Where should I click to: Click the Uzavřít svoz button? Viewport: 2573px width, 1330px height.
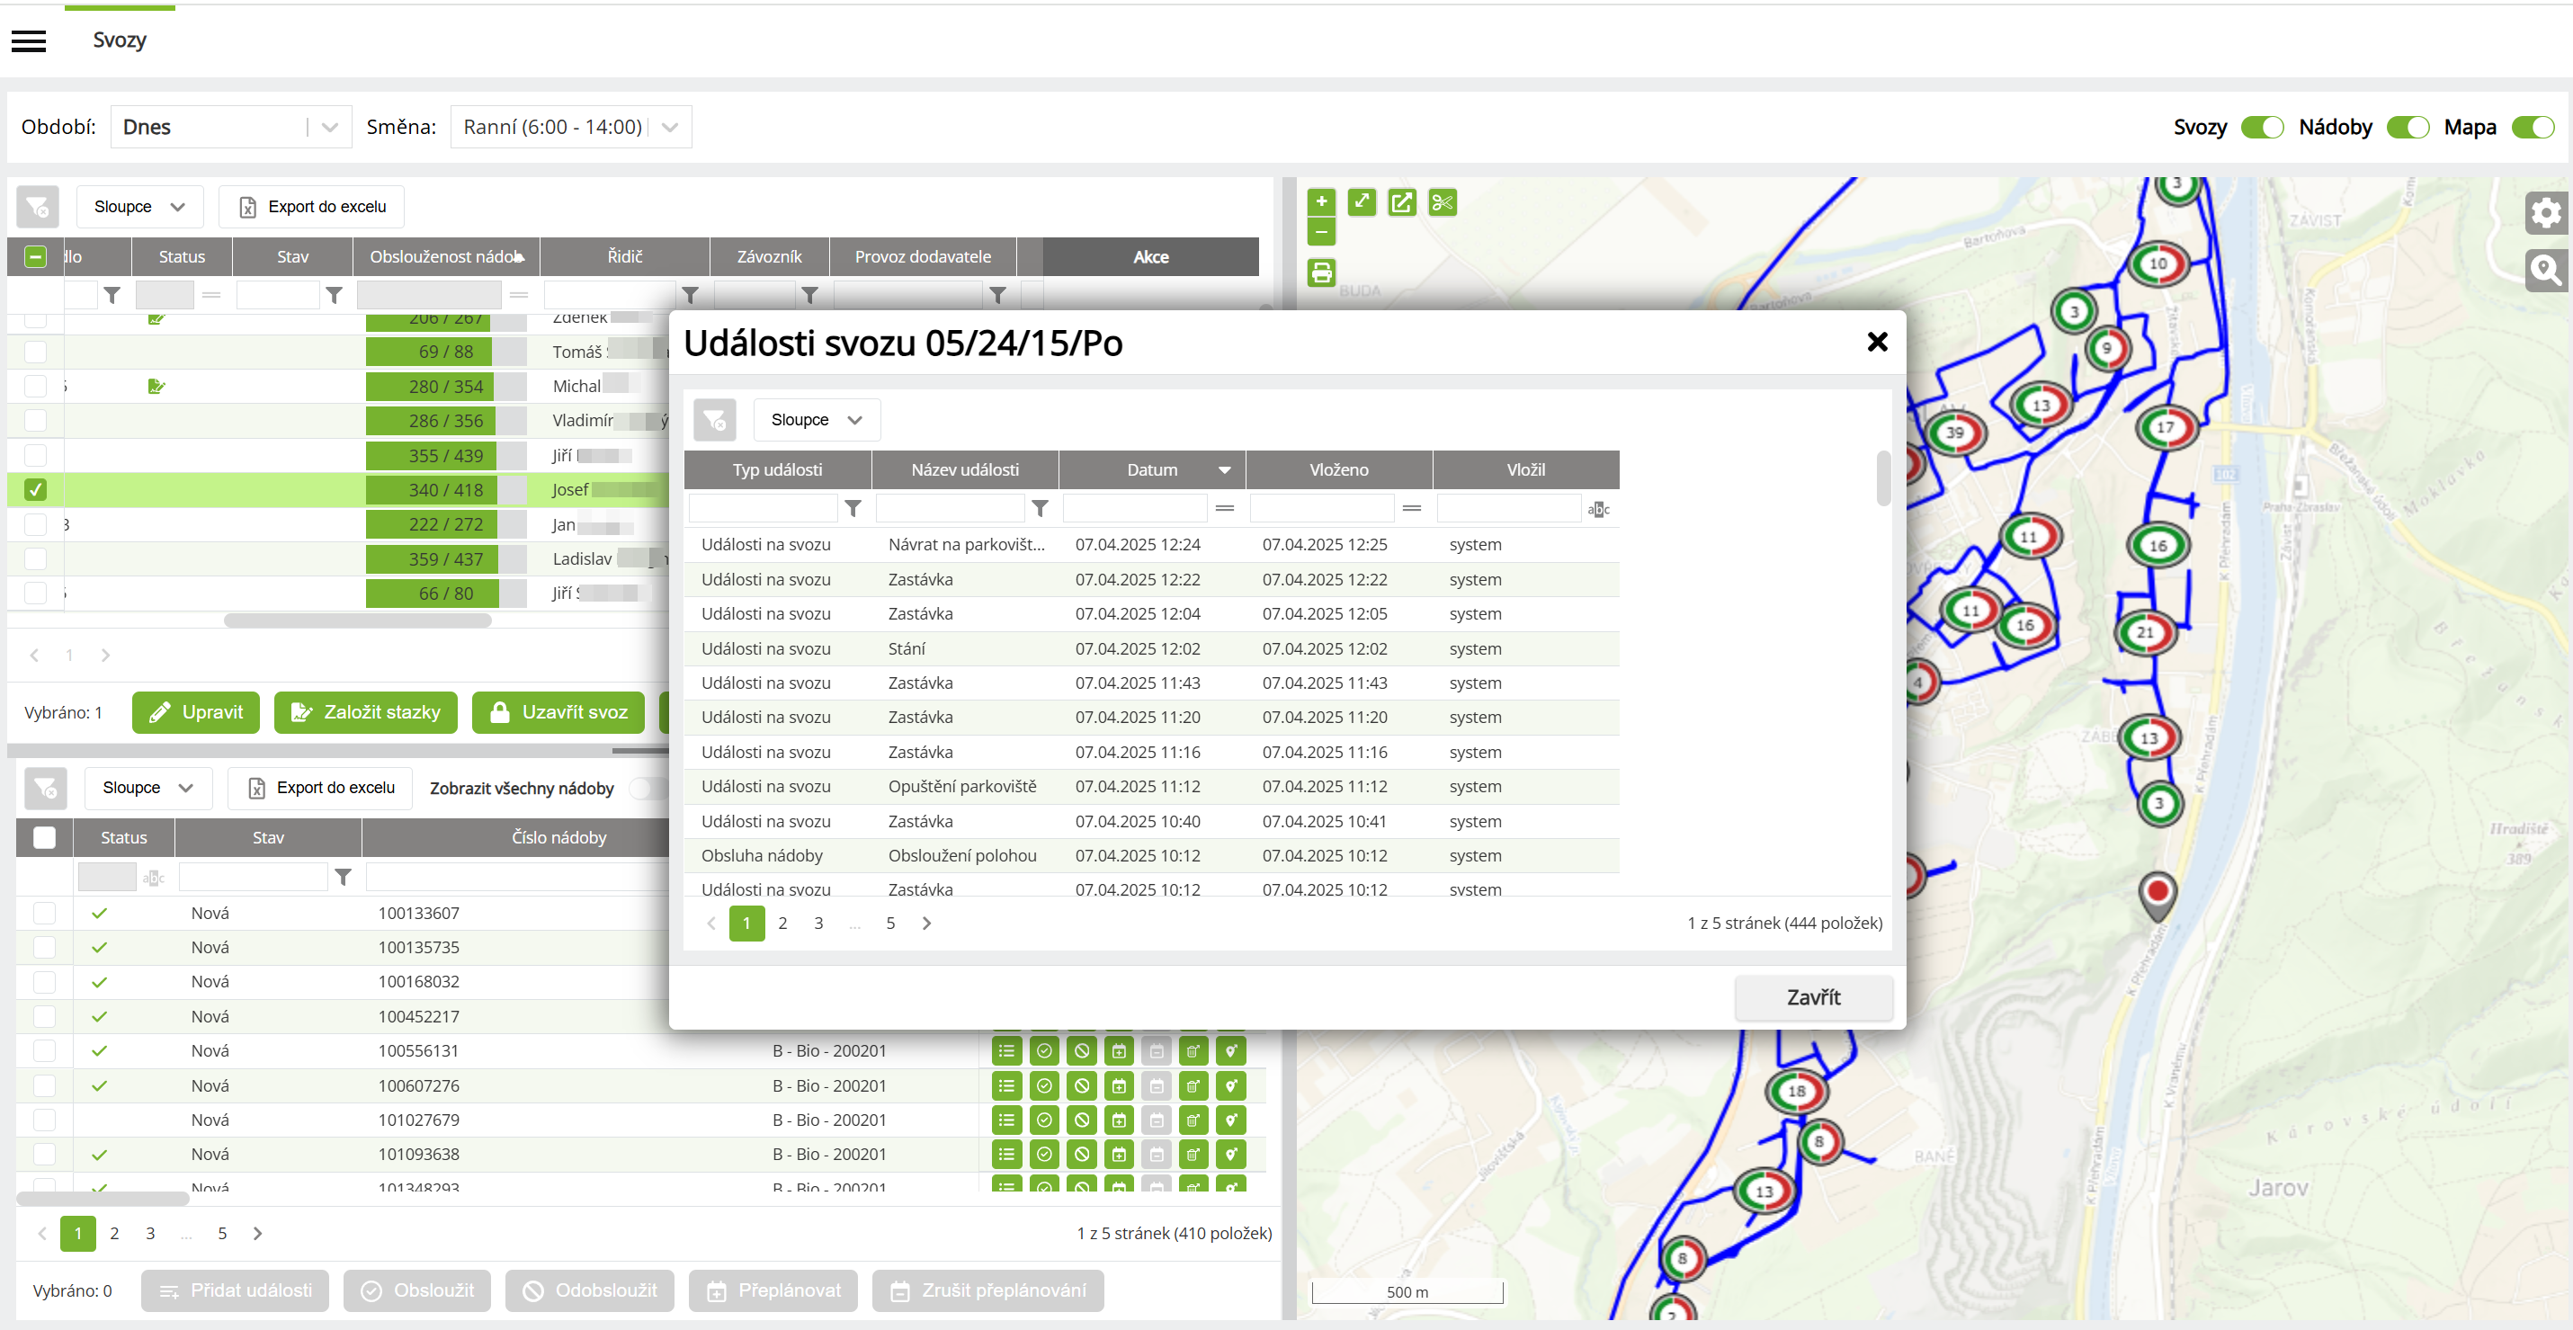558,712
